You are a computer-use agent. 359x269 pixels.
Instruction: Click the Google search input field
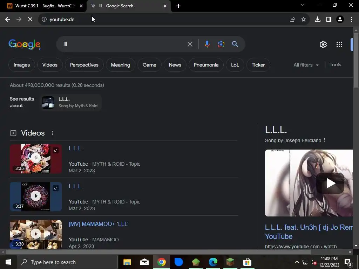tap(124, 44)
